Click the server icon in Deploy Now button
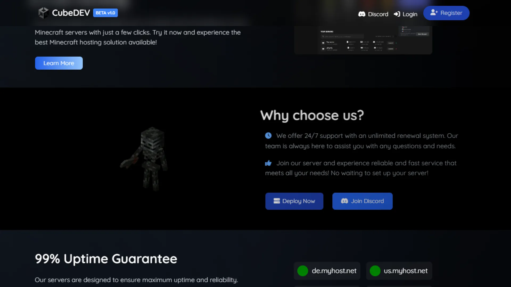This screenshot has height=287, width=511. [277, 201]
